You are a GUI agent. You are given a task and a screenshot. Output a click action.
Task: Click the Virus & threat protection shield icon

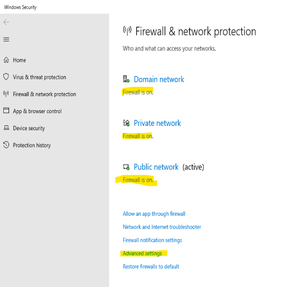coord(6,77)
